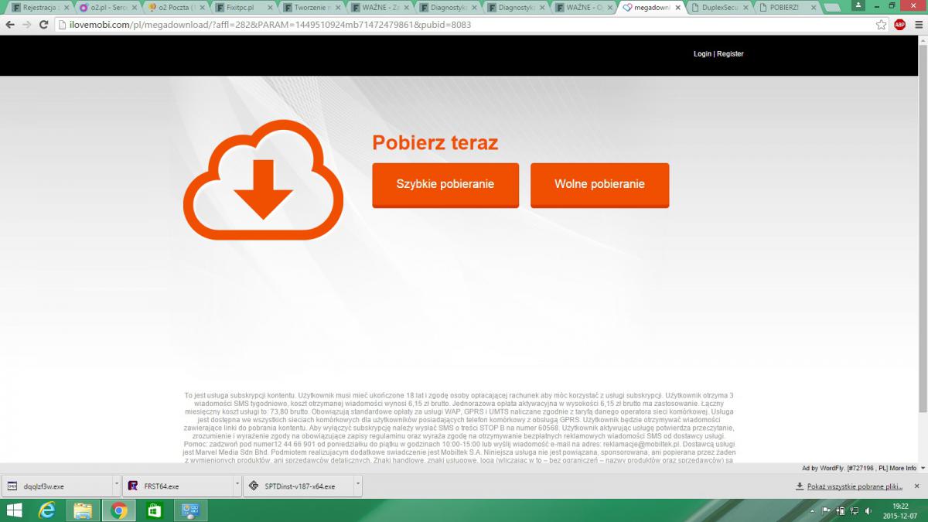Image resolution: width=928 pixels, height=522 pixels.
Task: Reload the page with the refresh icon
Action: click(45, 25)
